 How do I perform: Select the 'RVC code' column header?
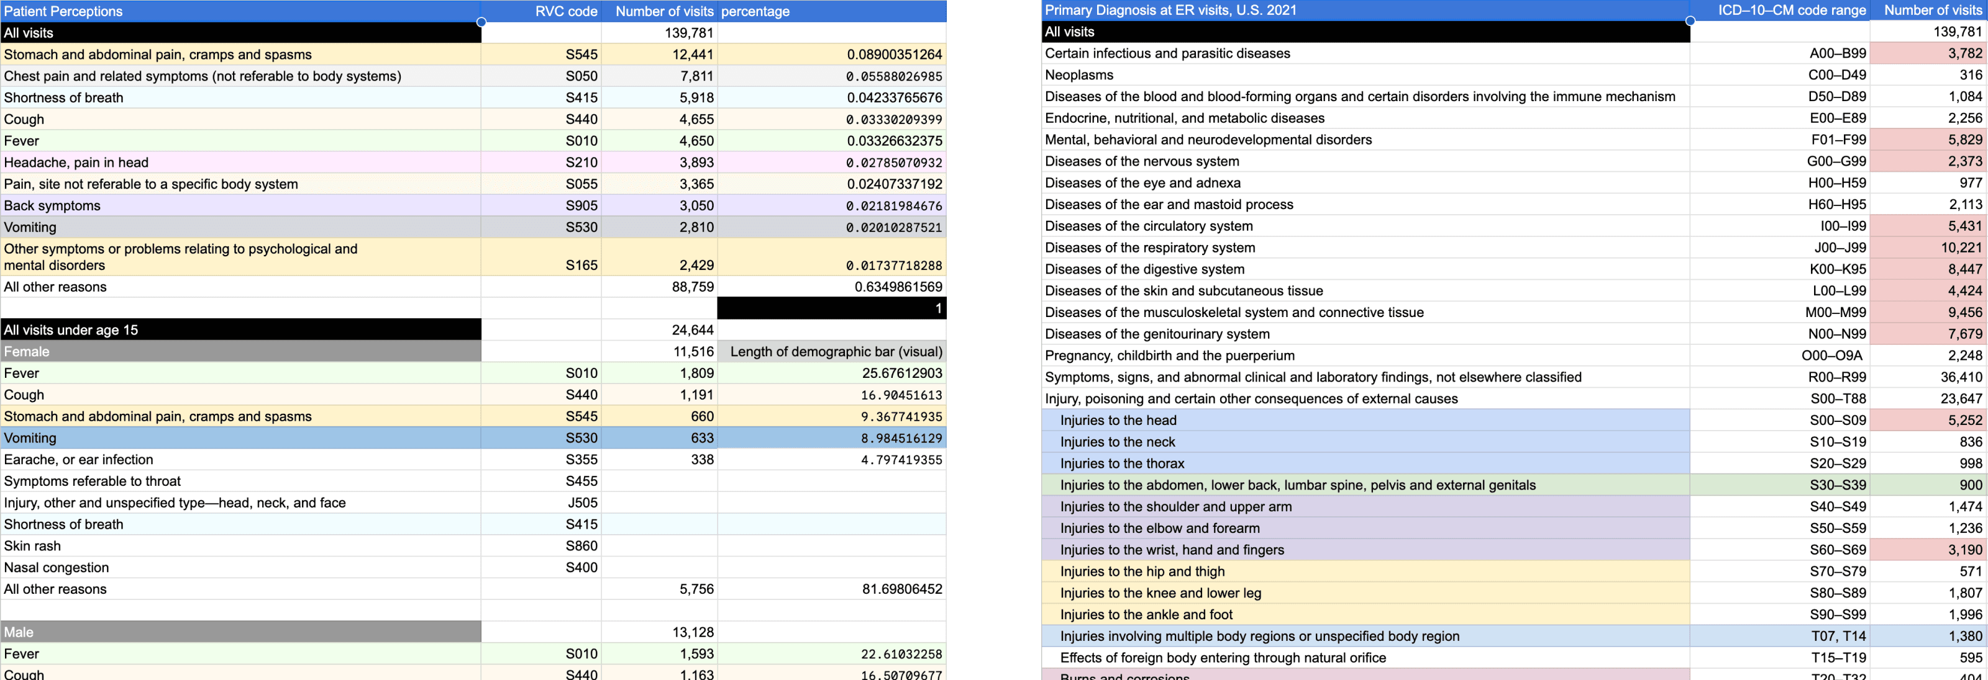pyautogui.click(x=566, y=12)
